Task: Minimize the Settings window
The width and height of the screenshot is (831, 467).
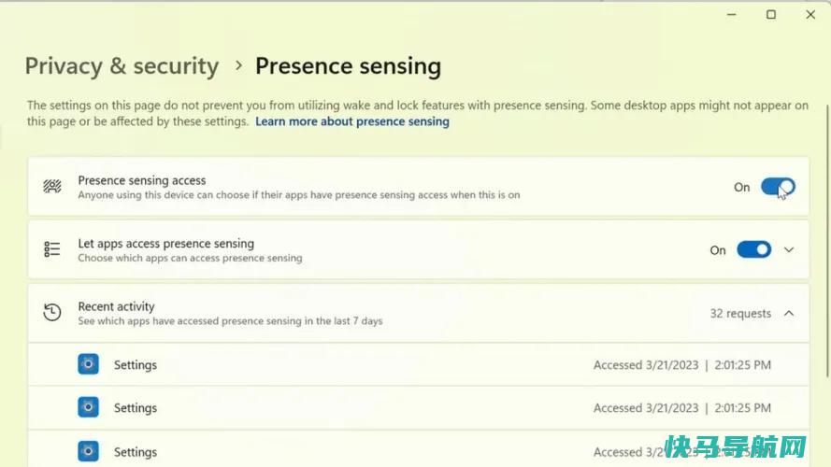Action: [732, 15]
